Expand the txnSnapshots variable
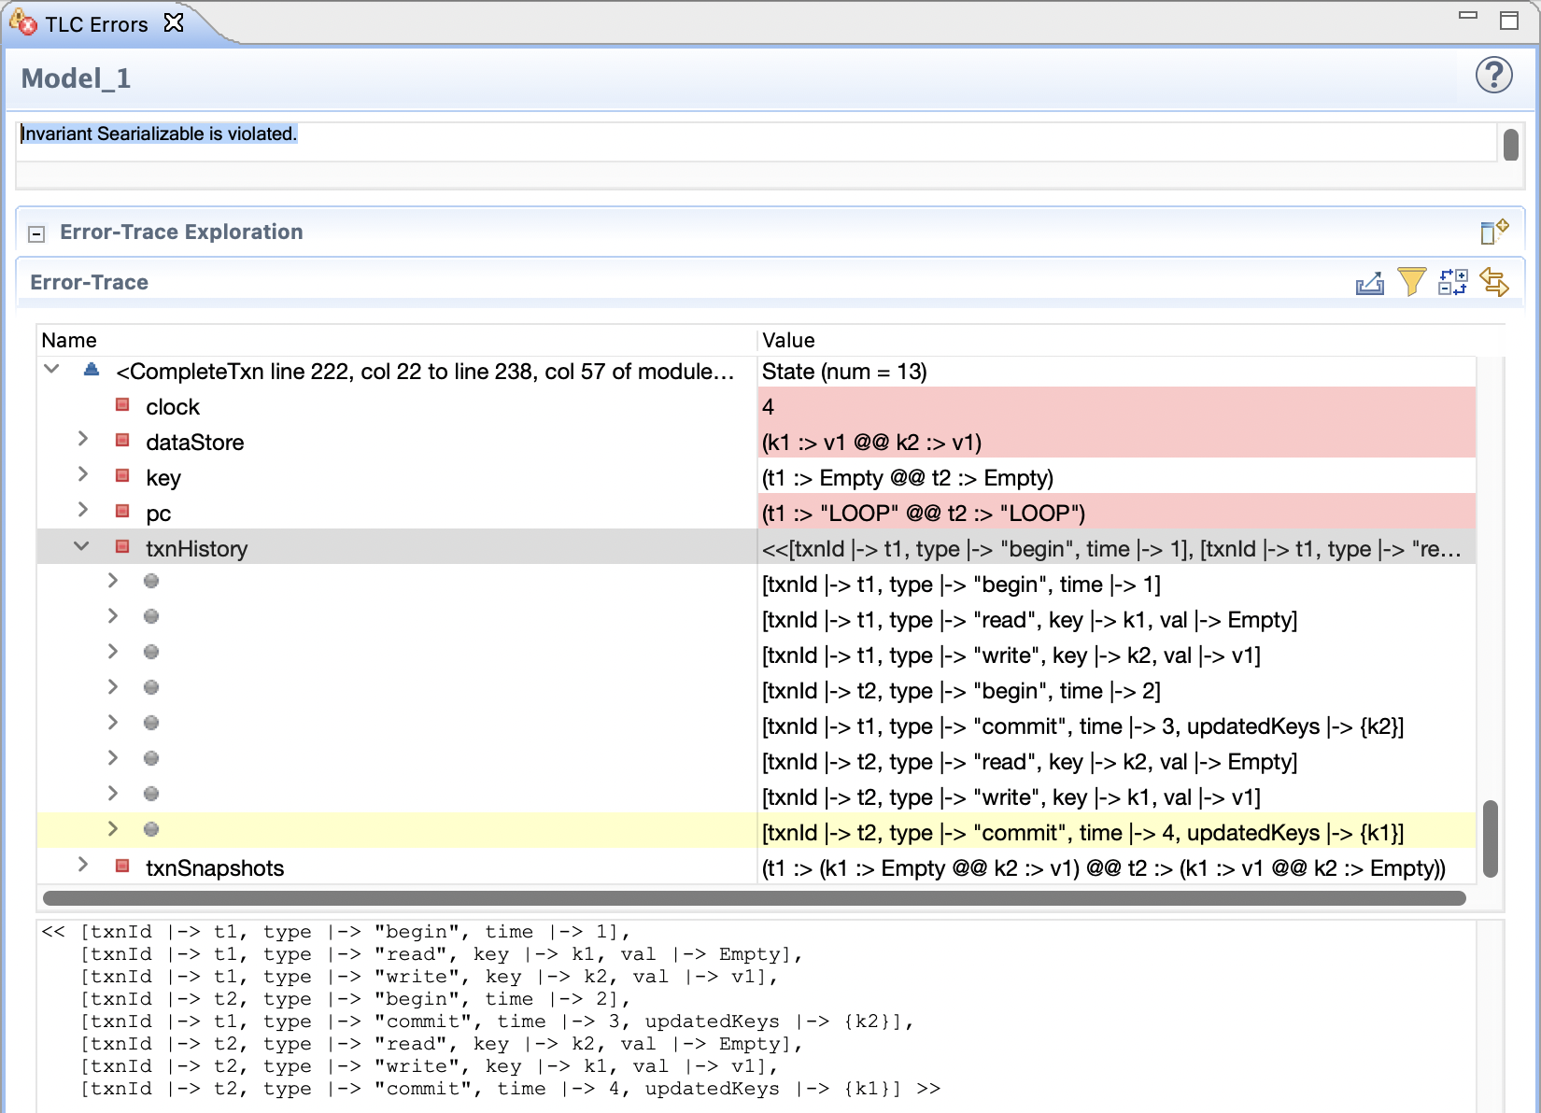This screenshot has height=1113, width=1541. [x=83, y=865]
